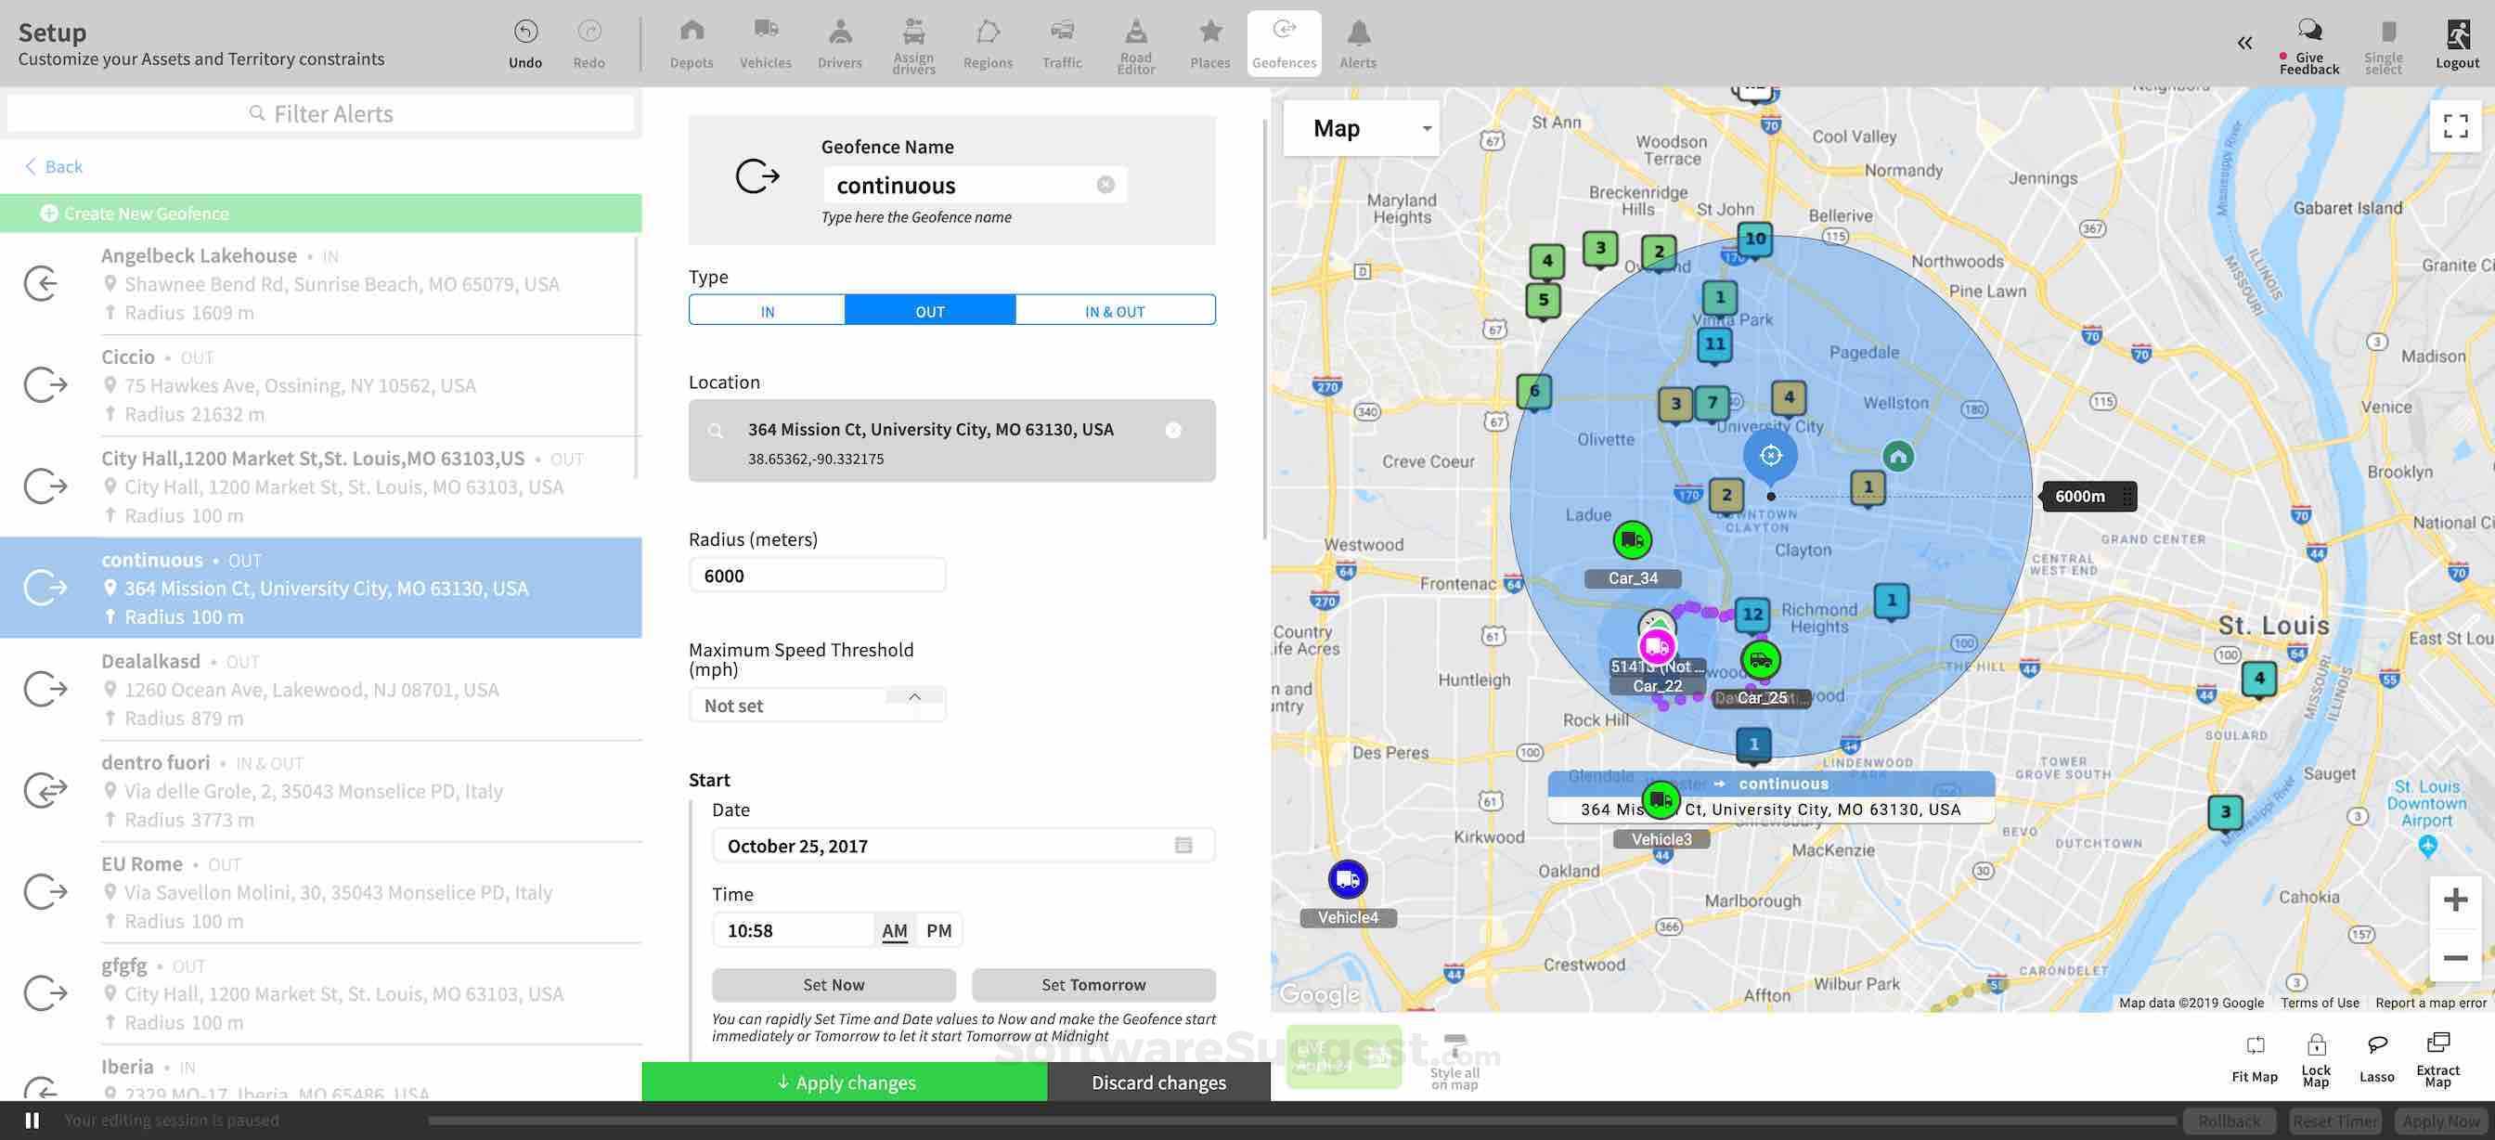The width and height of the screenshot is (2495, 1140).
Task: Click the Set Tomorrow button
Action: point(1092,985)
